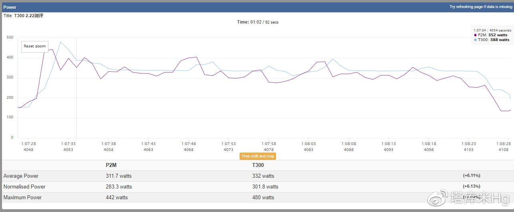Click the Reset zoom button

pyautogui.click(x=35, y=46)
